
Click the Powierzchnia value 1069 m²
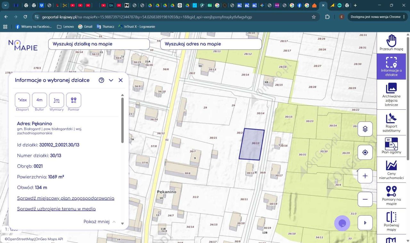(56, 177)
